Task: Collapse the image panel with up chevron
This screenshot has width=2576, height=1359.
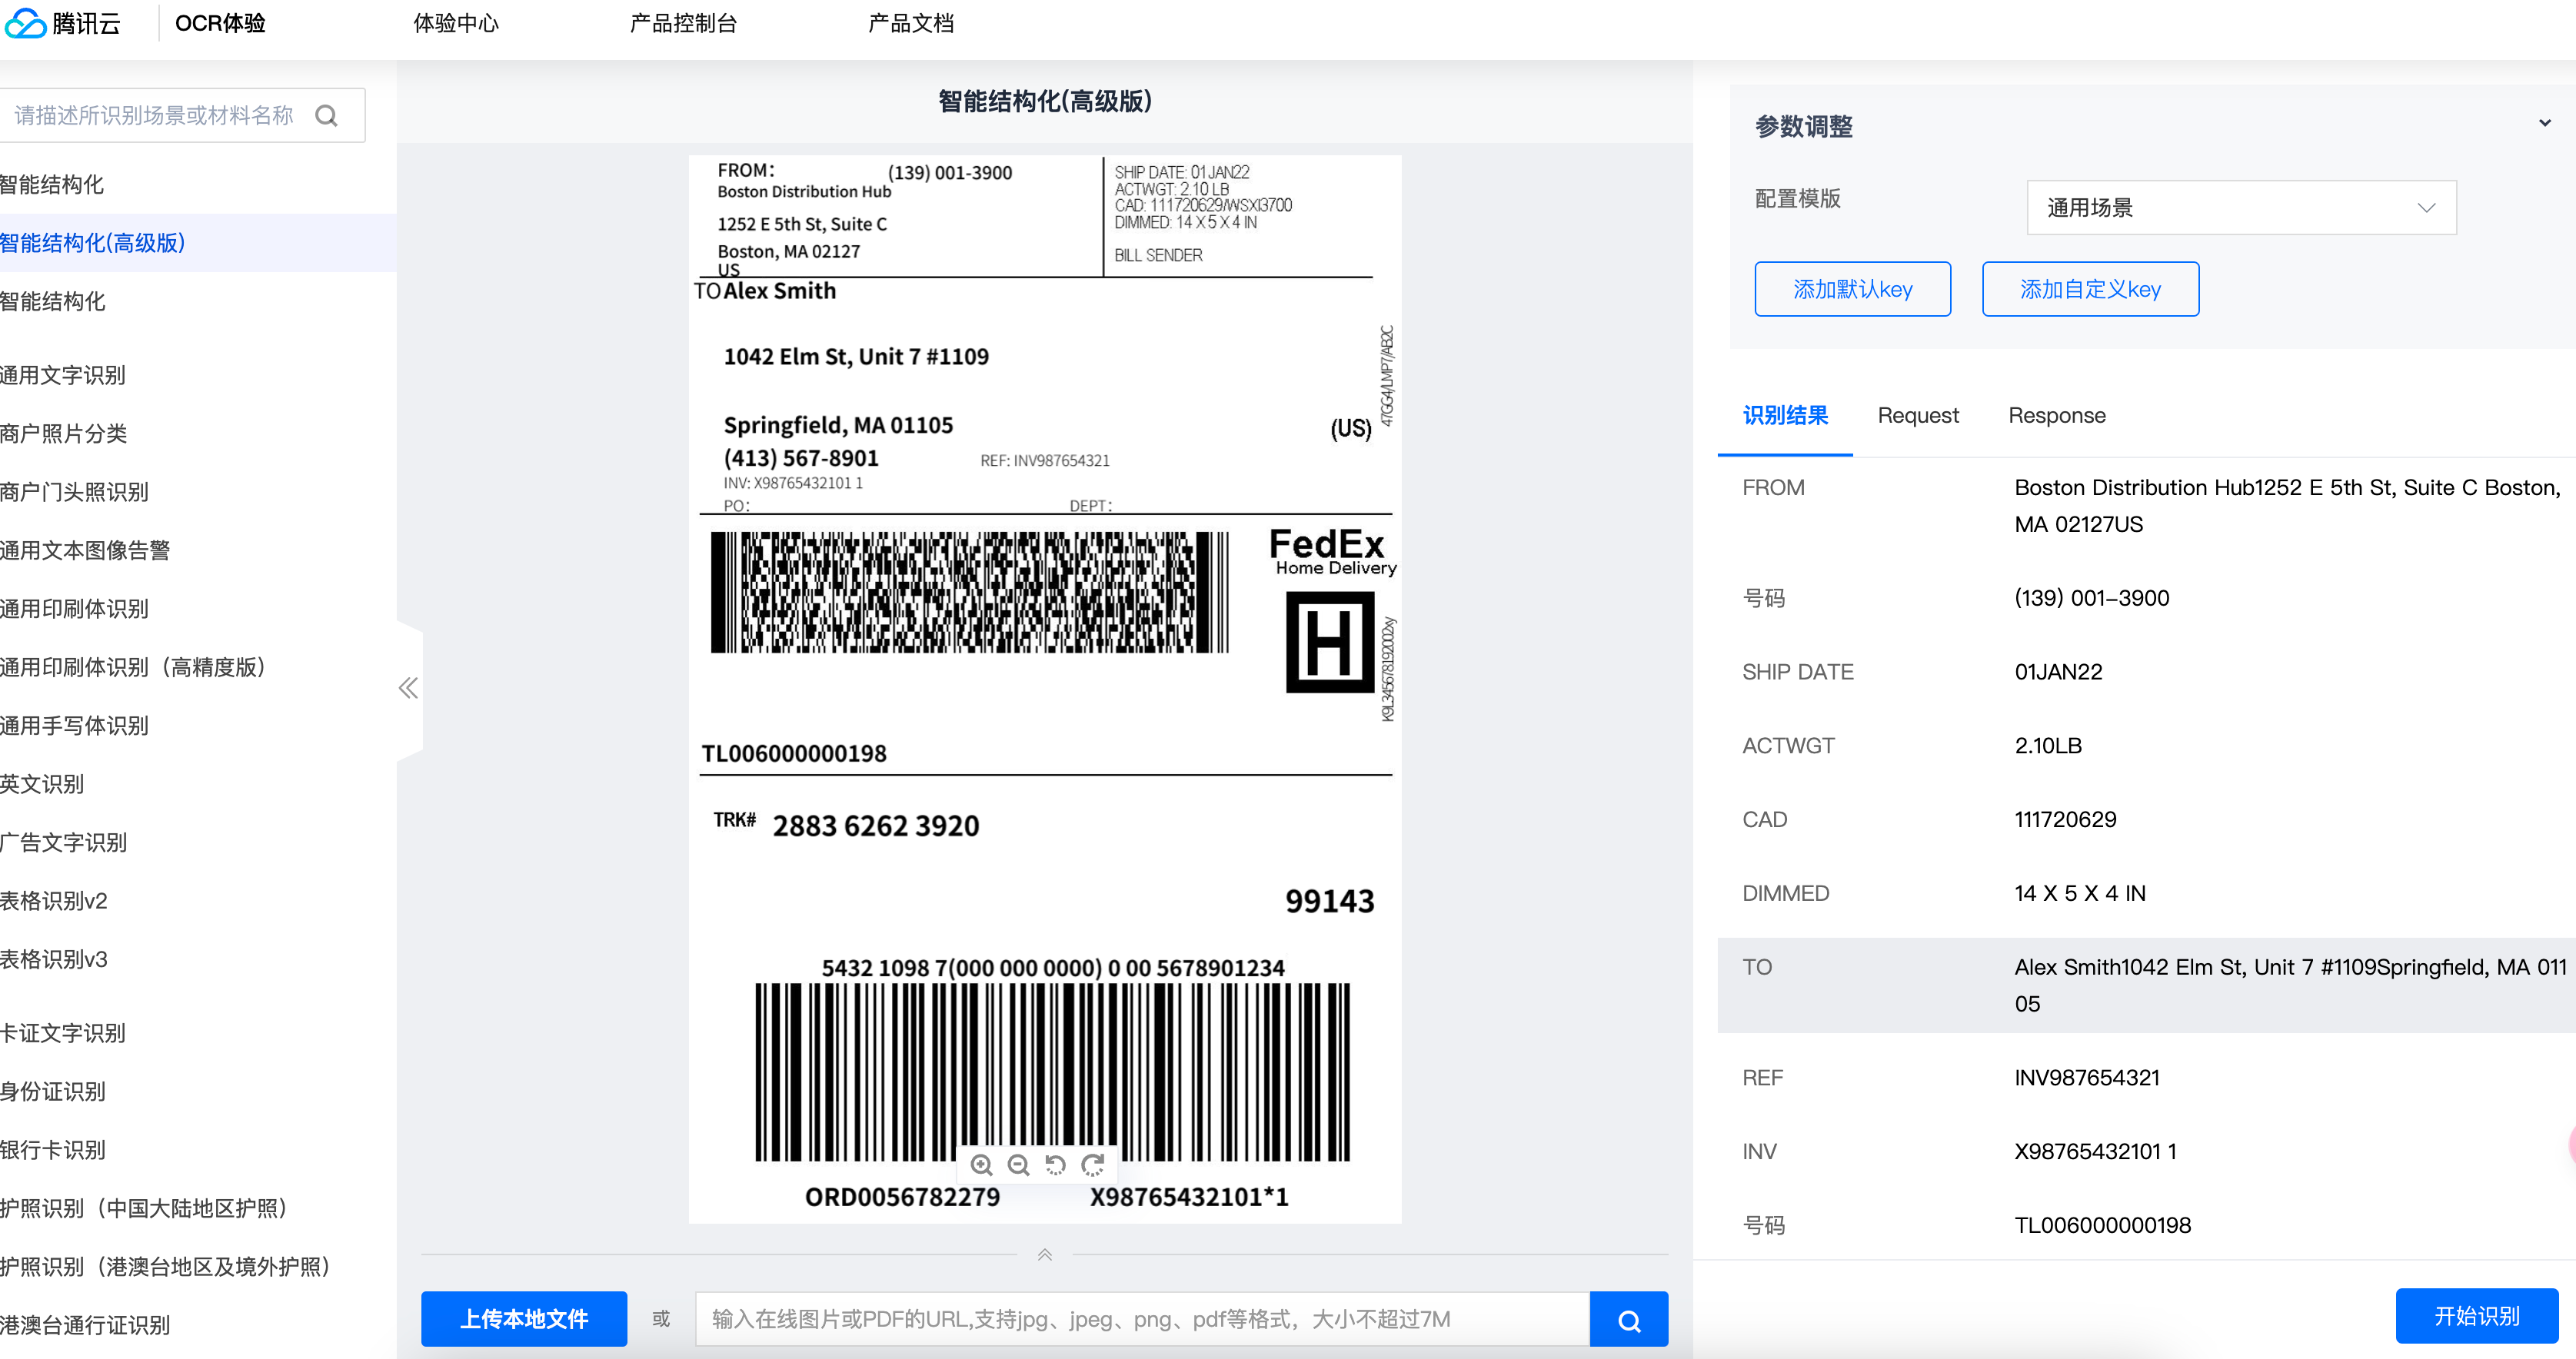Action: click(1045, 1255)
